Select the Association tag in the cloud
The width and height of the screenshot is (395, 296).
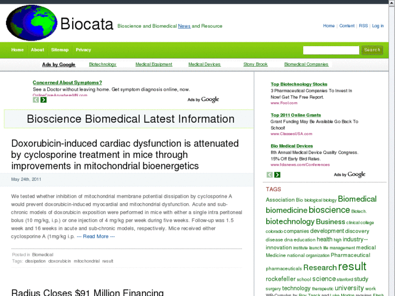point(280,200)
